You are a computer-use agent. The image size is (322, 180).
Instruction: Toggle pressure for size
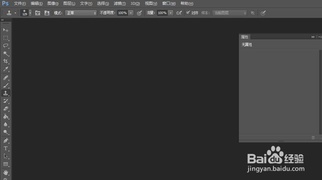click(263, 13)
